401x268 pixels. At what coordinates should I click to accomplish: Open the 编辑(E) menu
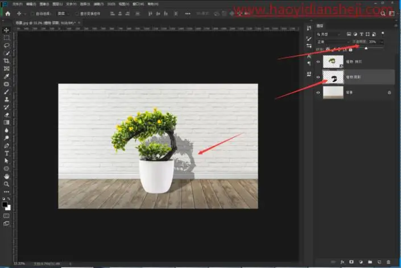coord(31,4)
